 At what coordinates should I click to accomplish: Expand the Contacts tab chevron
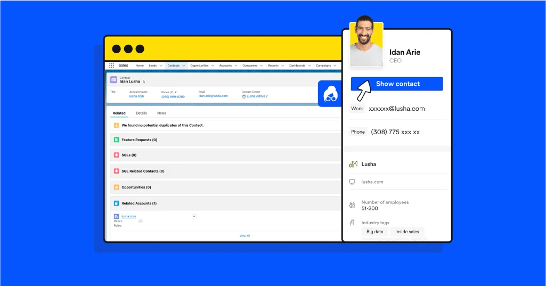coord(183,66)
